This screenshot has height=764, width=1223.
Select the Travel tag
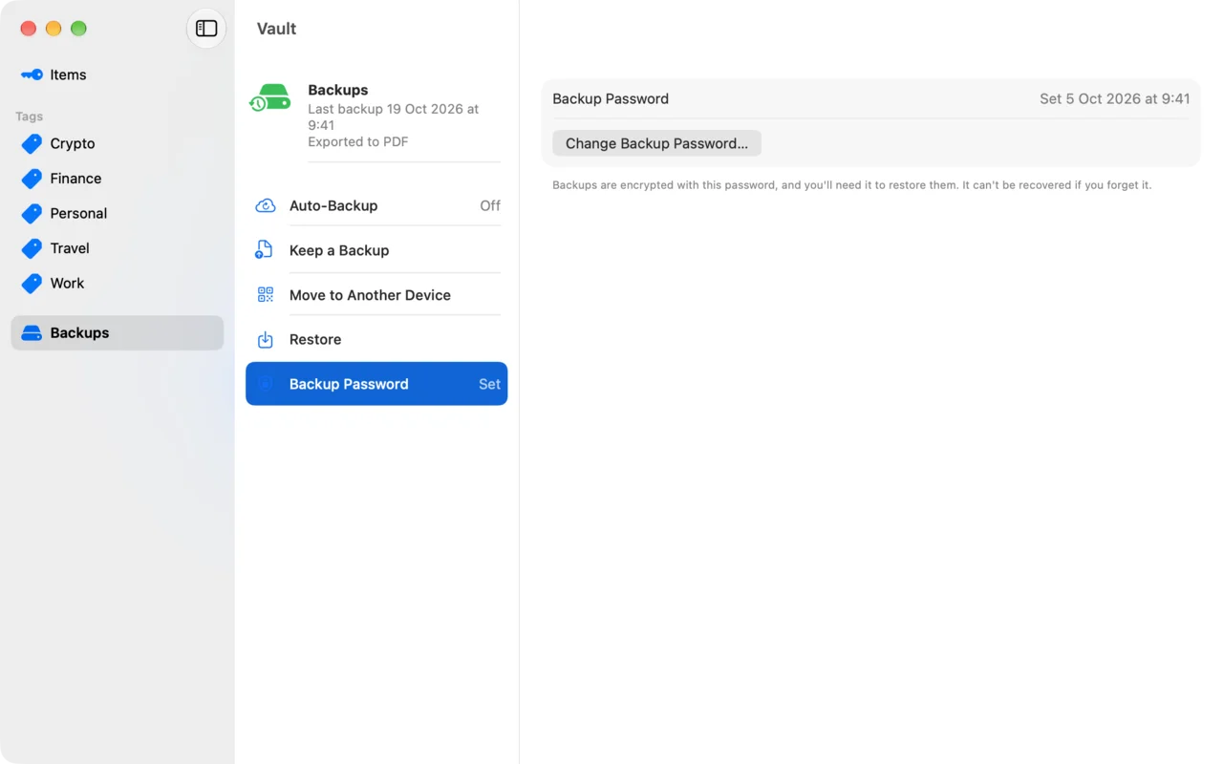118,248
